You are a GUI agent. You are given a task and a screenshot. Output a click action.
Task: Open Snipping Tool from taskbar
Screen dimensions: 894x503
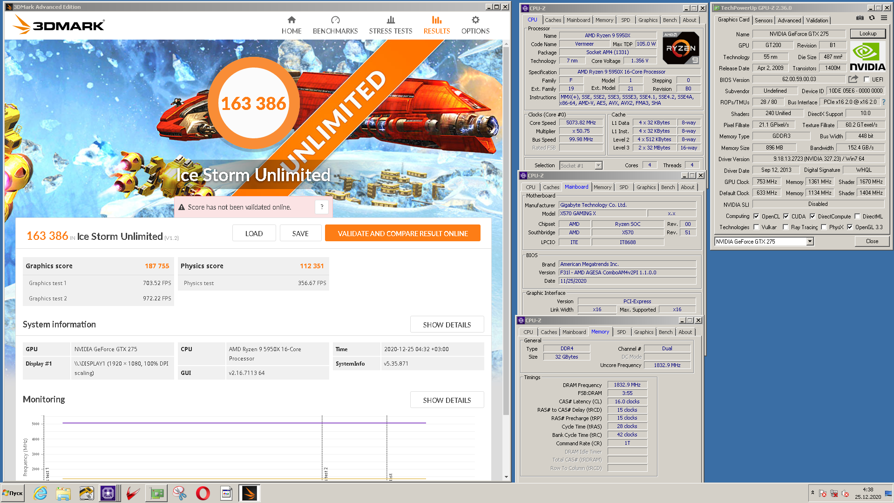point(180,493)
